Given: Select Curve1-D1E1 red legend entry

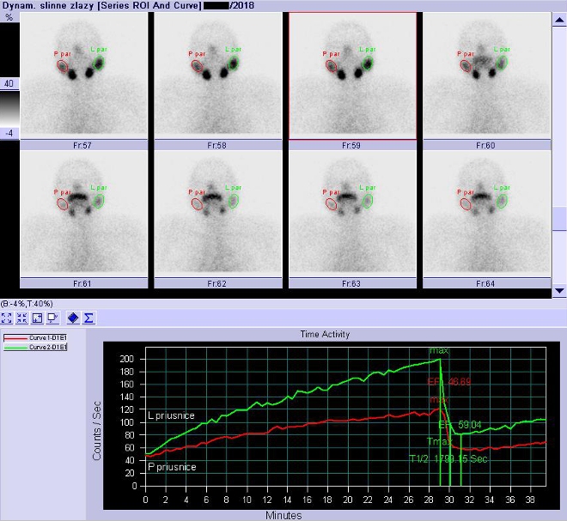Looking at the screenshot, I should coord(35,338).
